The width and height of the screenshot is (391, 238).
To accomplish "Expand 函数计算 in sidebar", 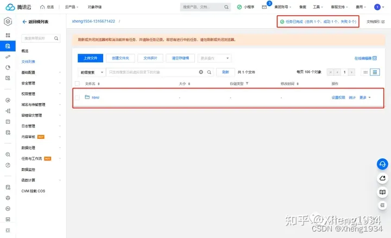I will click(41, 180).
